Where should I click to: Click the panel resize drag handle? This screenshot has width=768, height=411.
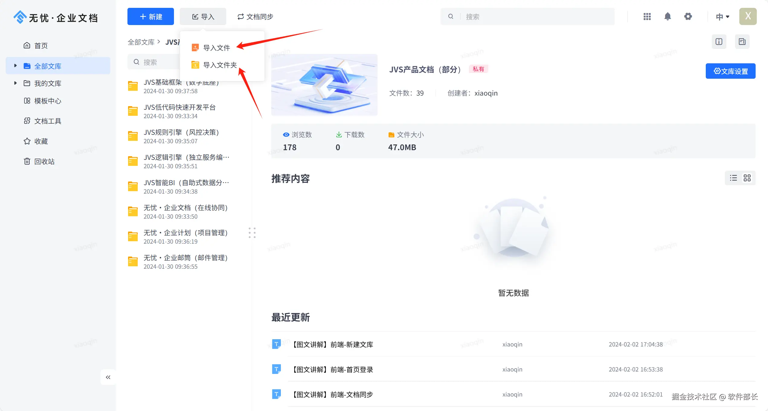coord(252,233)
